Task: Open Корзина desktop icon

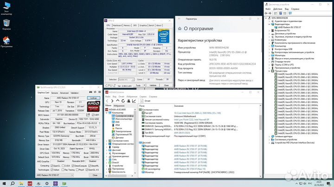Action: (x=6, y=24)
